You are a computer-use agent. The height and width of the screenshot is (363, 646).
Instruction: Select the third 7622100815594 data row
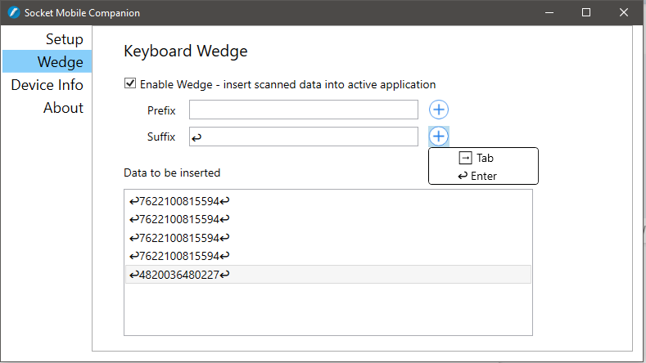click(328, 238)
